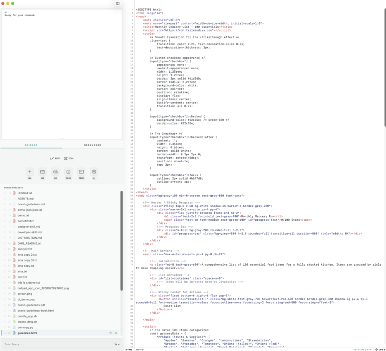The height and width of the screenshot is (351, 386).
Task: Click the code editor vertical scrollbar
Action: 385,68
